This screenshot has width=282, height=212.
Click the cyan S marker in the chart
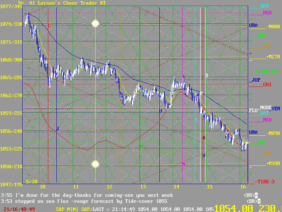(196, 120)
